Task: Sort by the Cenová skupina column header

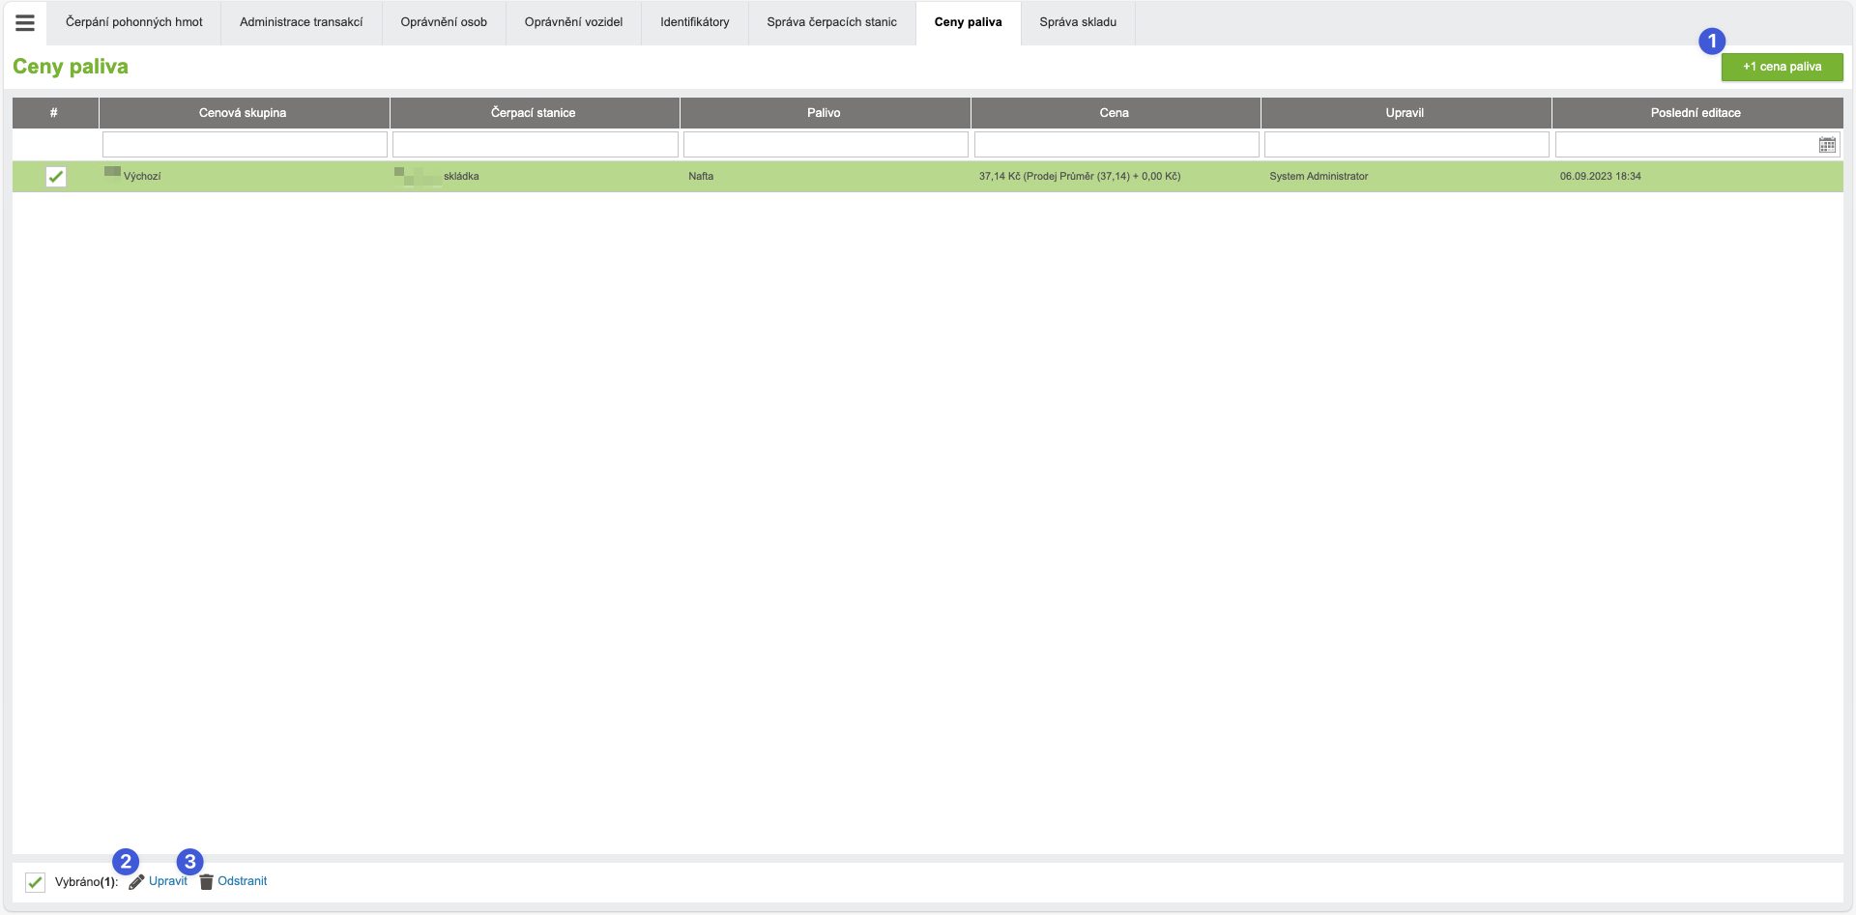Action: 244,113
